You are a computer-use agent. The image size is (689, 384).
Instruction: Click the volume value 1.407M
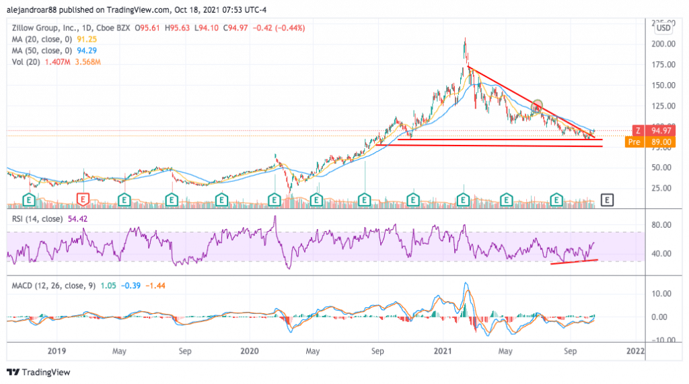57,62
